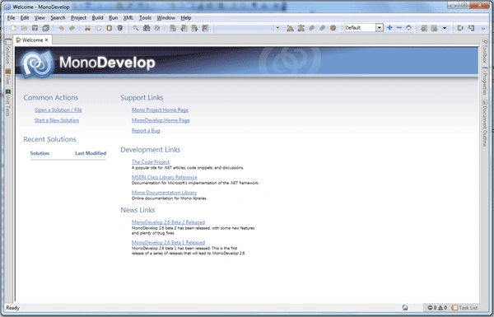Show the Properties side pad

point(485,81)
